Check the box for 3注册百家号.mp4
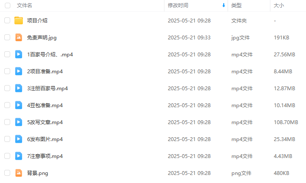Viewport: 306px width, 183px height. 7,88
